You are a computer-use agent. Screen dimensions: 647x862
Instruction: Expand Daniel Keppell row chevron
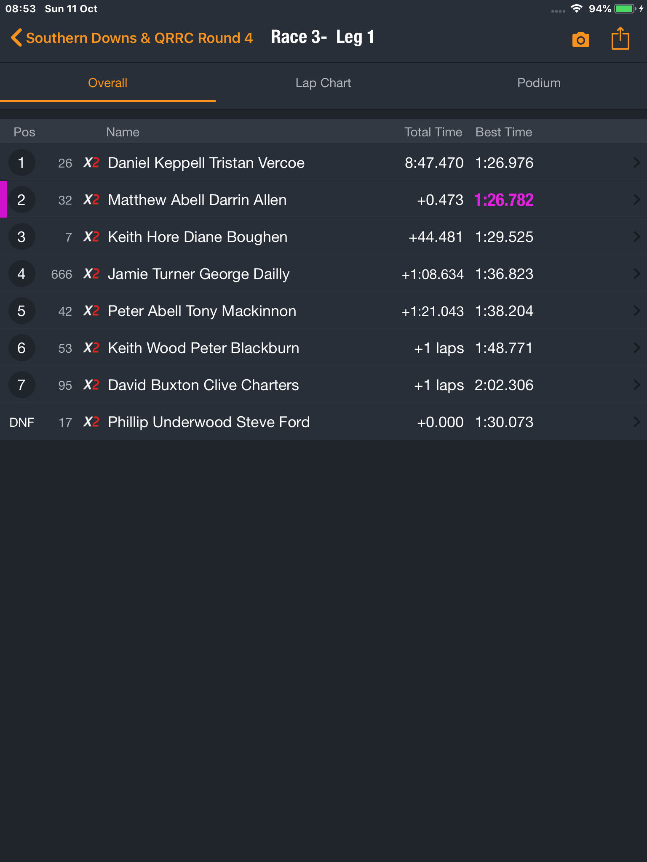(x=636, y=162)
